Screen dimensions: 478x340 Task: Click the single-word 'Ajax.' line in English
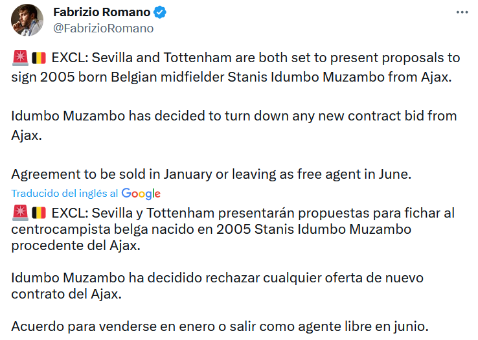[x=27, y=135]
